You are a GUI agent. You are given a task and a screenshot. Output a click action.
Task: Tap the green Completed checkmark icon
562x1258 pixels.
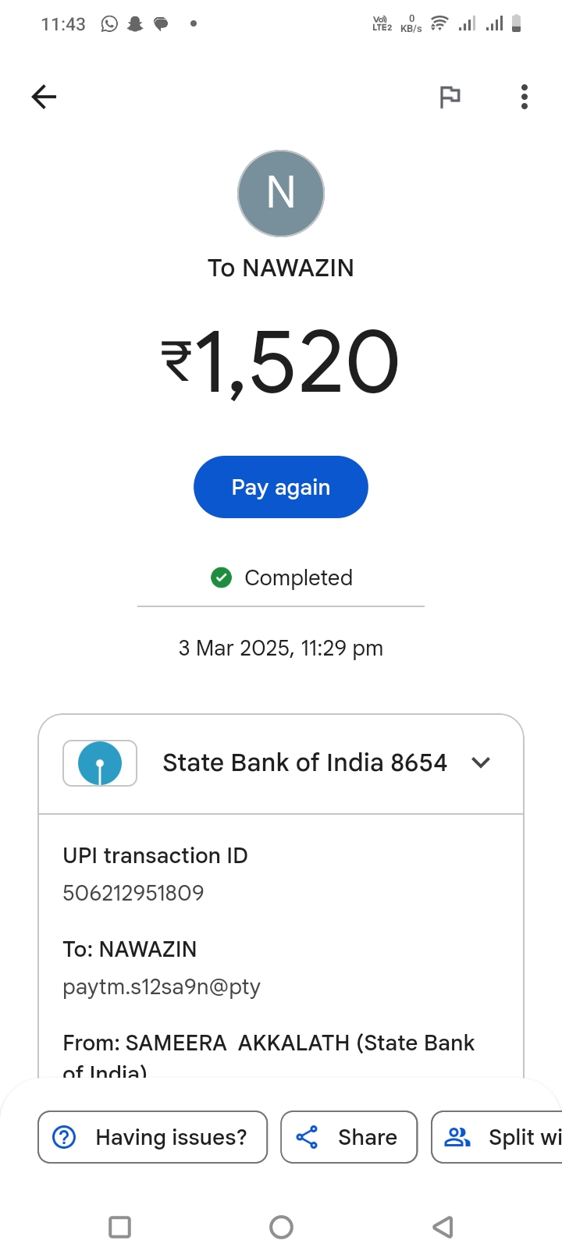pyautogui.click(x=222, y=577)
